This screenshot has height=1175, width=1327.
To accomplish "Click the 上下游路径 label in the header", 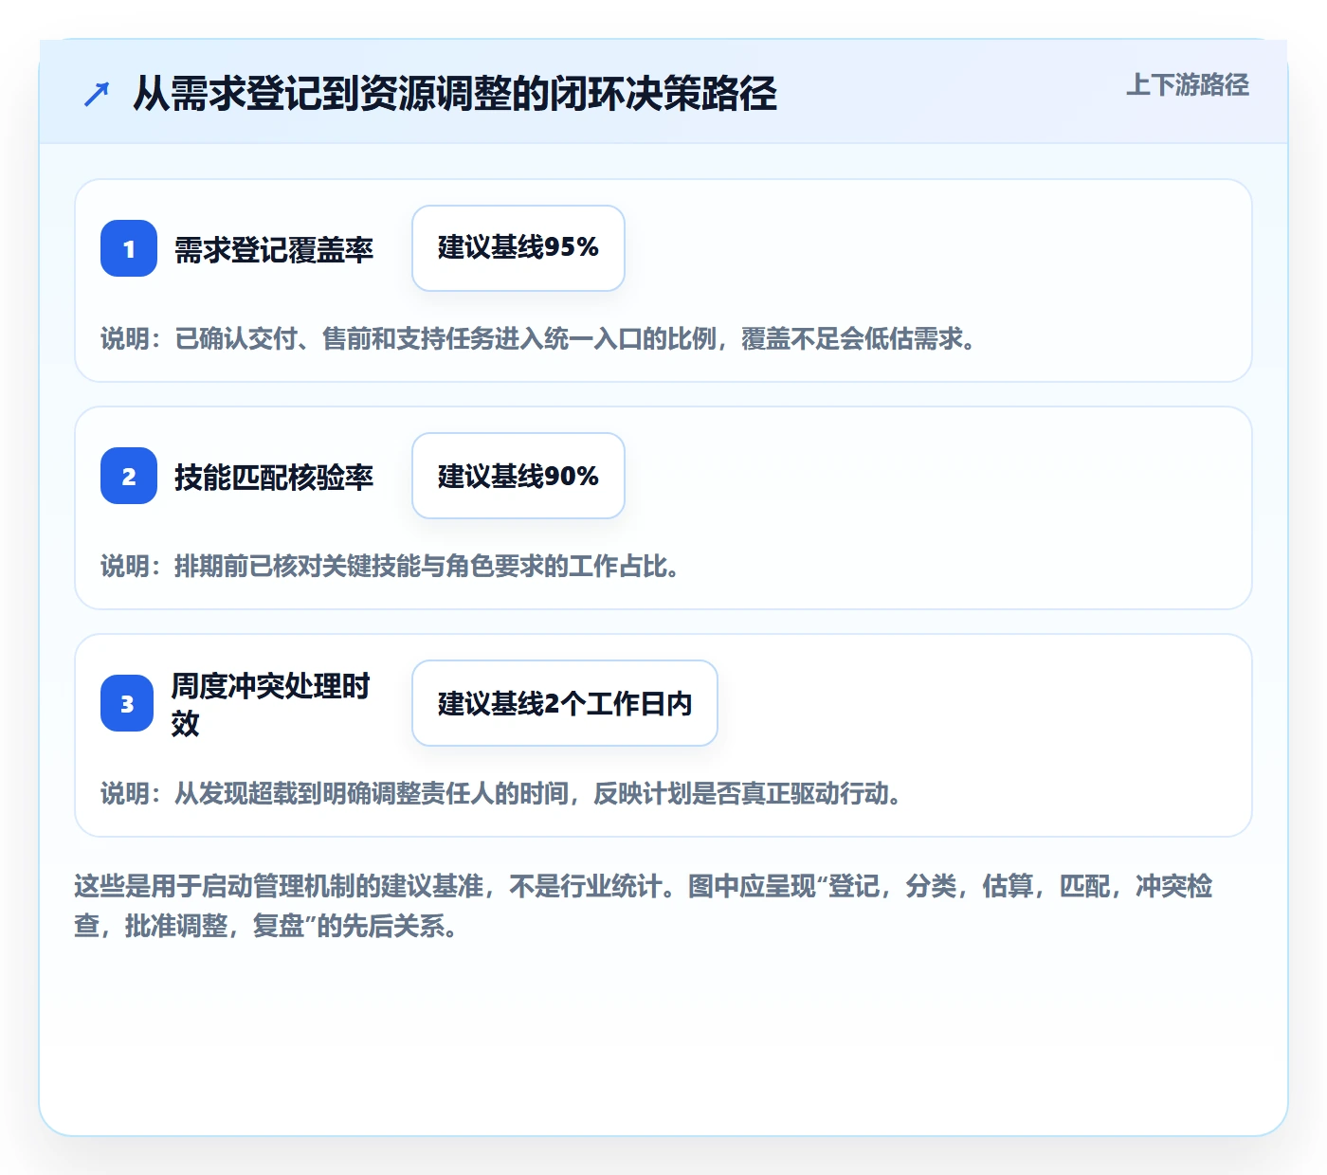I will coord(1188,85).
